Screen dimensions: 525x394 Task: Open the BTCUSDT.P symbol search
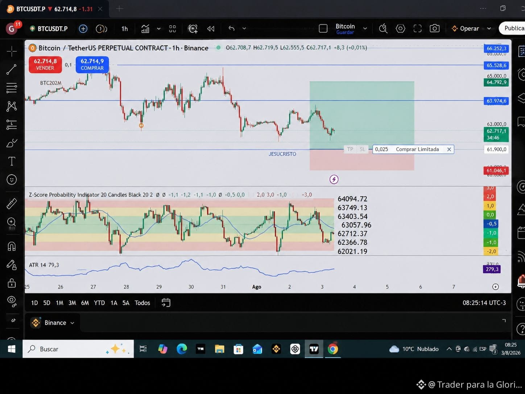(49, 29)
